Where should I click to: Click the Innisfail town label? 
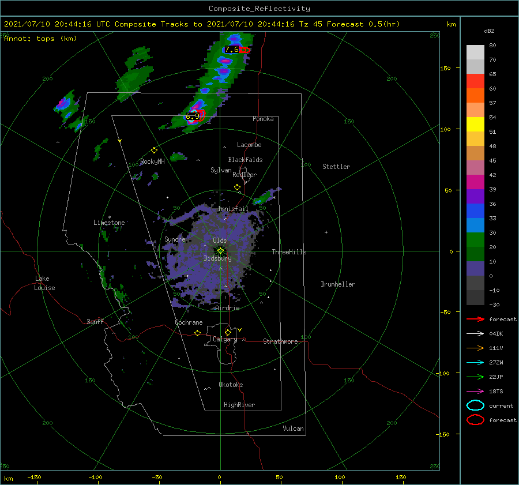(x=233, y=209)
